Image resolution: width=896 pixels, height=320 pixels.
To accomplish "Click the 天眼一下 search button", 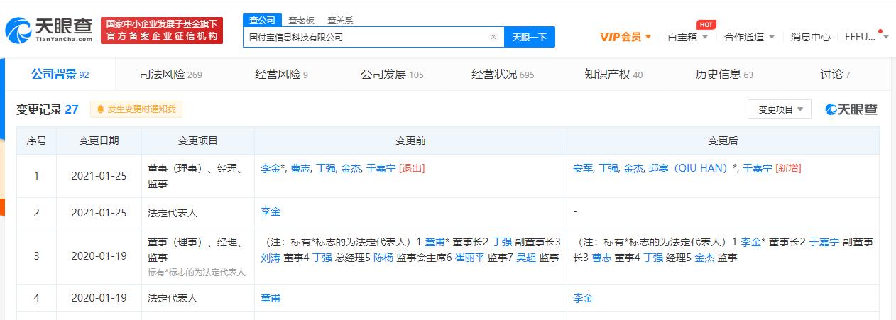I will 530,37.
